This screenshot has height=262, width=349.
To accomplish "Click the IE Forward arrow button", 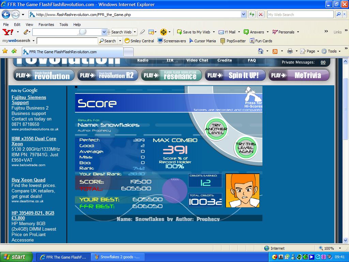I will 15,15.
